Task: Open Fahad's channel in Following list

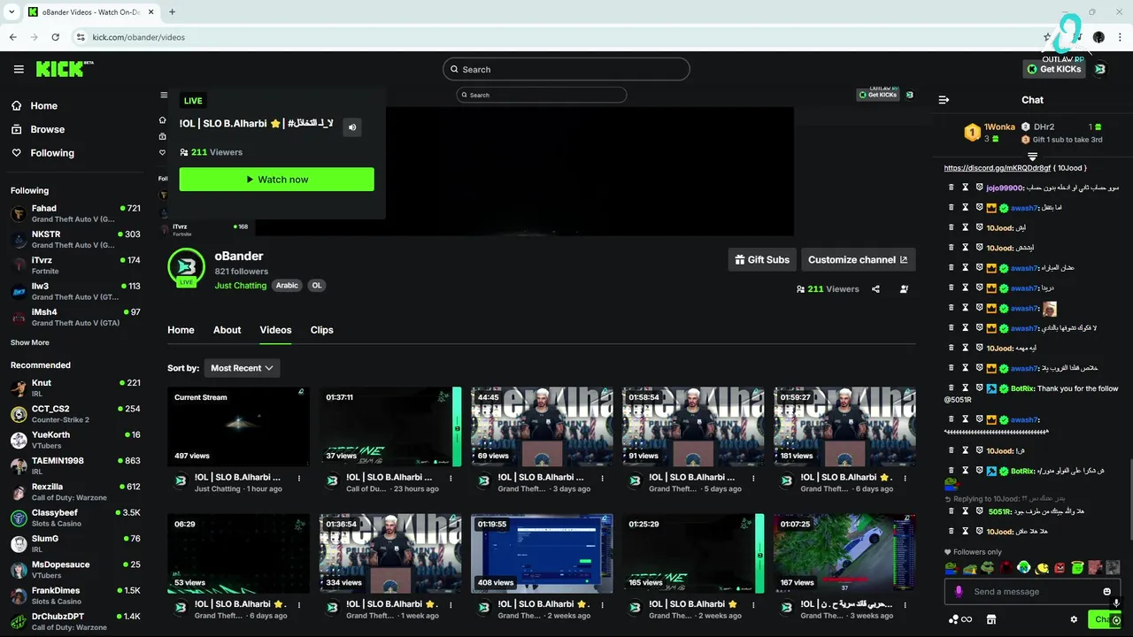Action: coord(75,214)
